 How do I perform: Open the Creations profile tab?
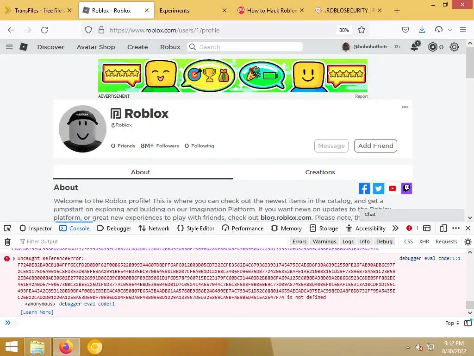(320, 172)
